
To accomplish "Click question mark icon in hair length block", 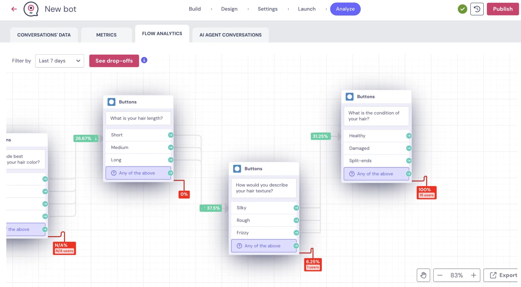I will pos(114,173).
